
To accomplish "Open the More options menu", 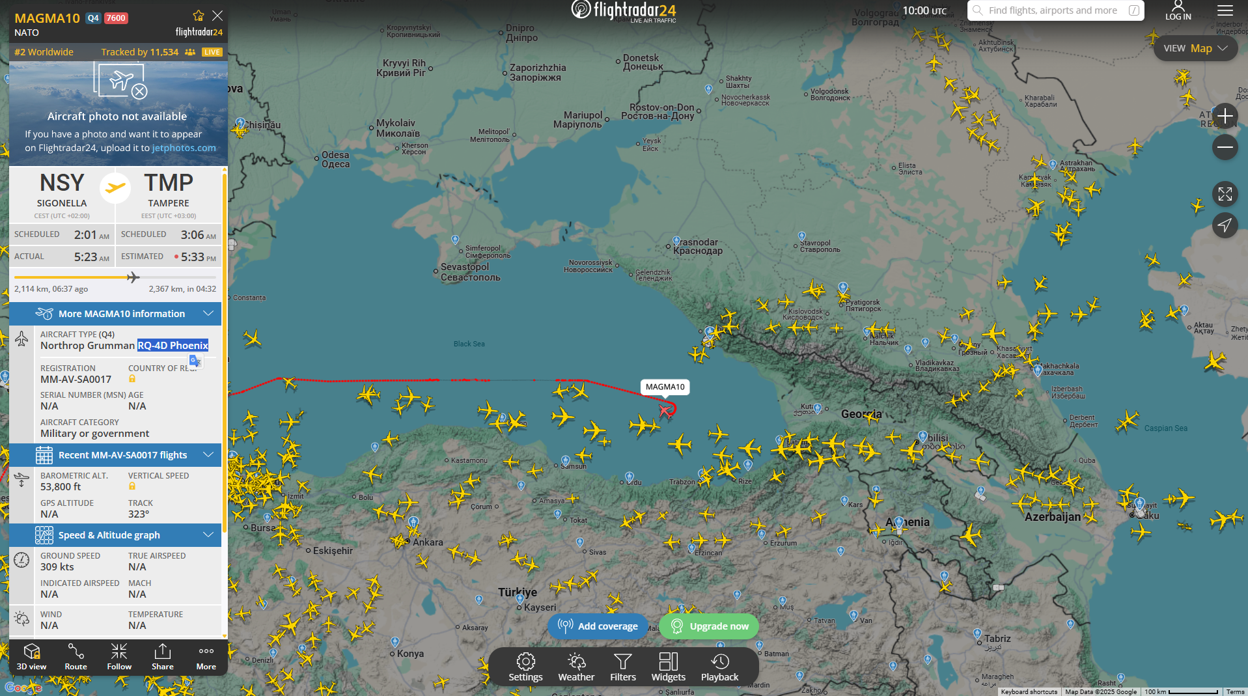I will point(206,656).
